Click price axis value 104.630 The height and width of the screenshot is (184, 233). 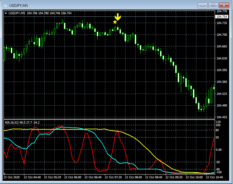[222, 58]
